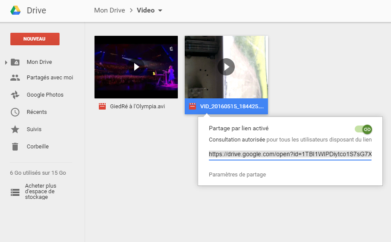Click Acheter plus d'espace de stockage link

point(40,191)
